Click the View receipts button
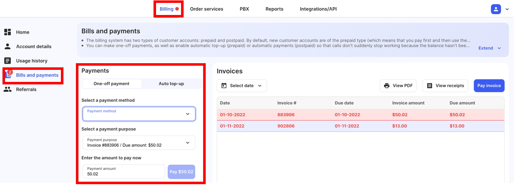 click(446, 86)
